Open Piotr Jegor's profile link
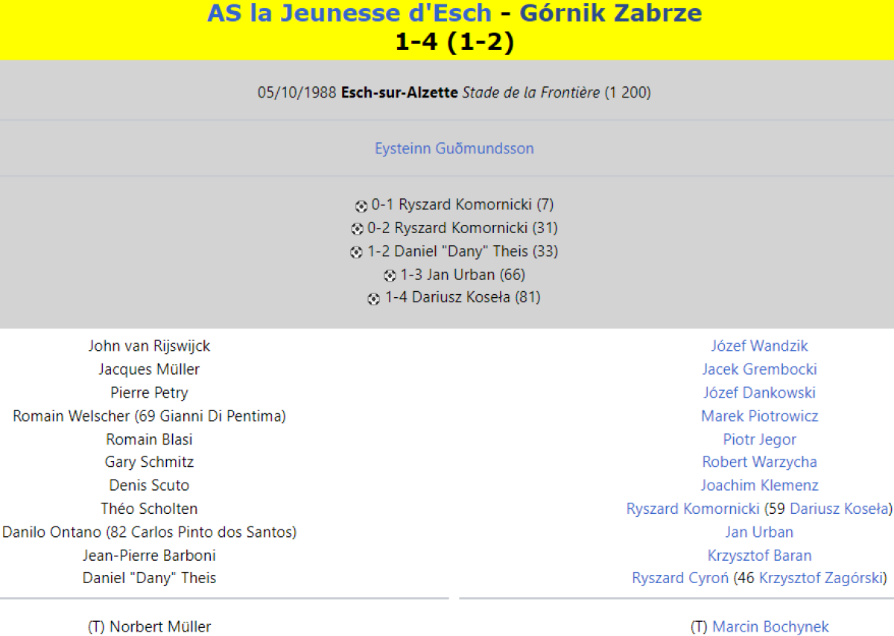Viewport: 894px width, 636px height. 759,439
